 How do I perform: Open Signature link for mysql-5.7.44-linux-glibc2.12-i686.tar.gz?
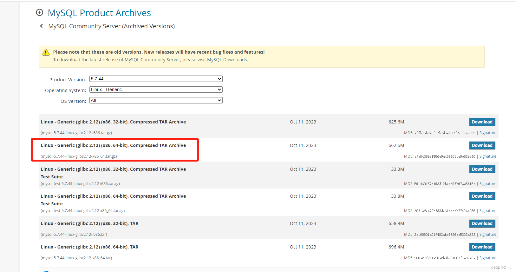(x=488, y=133)
